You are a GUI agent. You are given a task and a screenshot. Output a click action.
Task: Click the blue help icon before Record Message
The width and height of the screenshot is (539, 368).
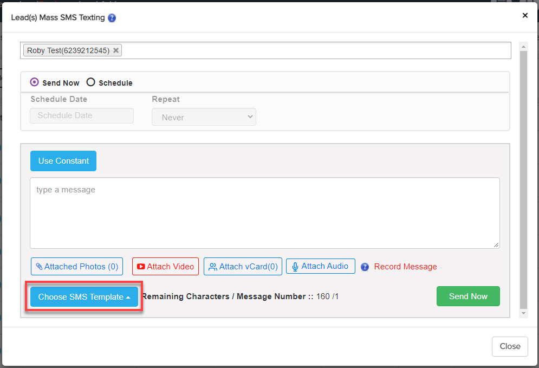[x=365, y=267]
